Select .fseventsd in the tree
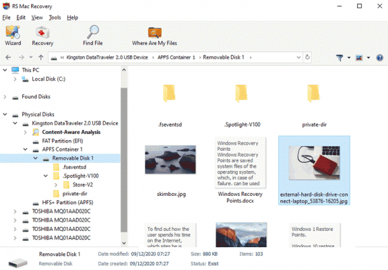The width and height of the screenshot is (388, 270). pyautogui.click(x=74, y=167)
